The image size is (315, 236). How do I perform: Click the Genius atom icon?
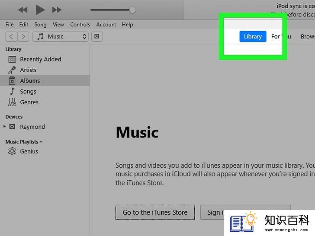12,151
